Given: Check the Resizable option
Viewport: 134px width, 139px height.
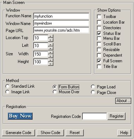Looking at the screenshot, I should pos(99,50).
